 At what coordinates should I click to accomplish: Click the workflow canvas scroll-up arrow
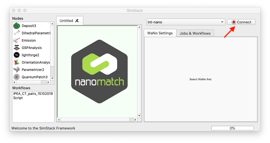pyautogui.click(x=139, y=27)
